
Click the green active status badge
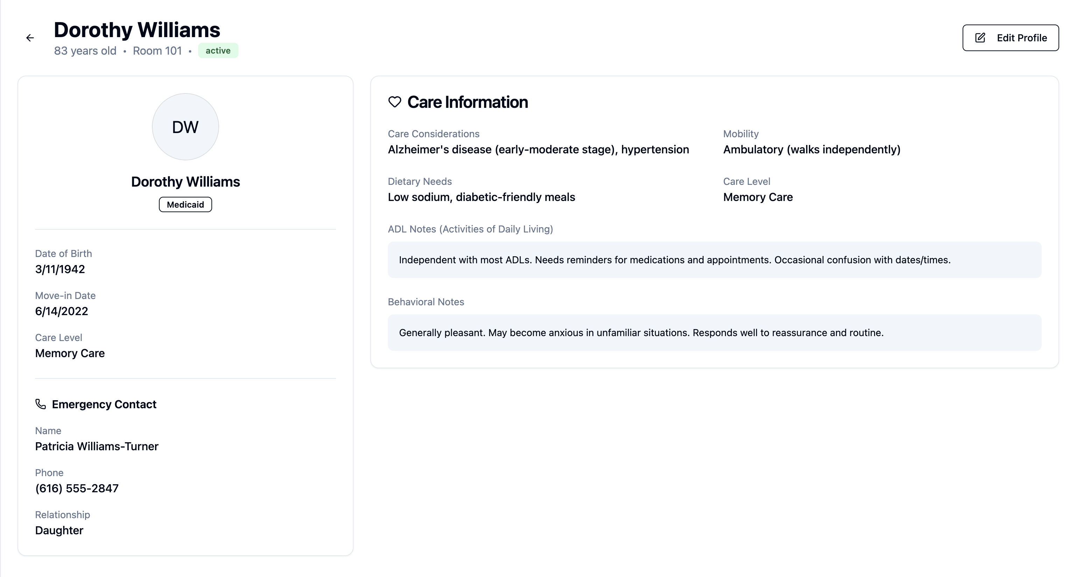tap(218, 50)
